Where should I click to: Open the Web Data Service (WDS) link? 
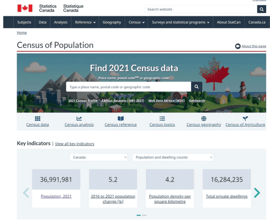click(166, 101)
